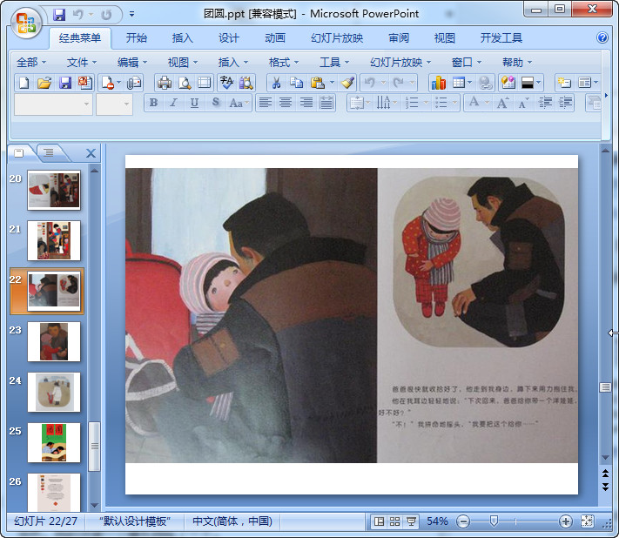Click the Insert Table icon
The width and height of the screenshot is (619, 538).
458,83
